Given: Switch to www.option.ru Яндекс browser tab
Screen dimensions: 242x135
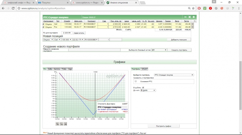Looking at the screenshot, I should pyautogui.click(x=87, y=3).
